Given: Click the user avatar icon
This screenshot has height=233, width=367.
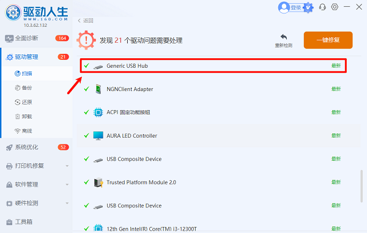Looking at the screenshot, I should (284, 7).
